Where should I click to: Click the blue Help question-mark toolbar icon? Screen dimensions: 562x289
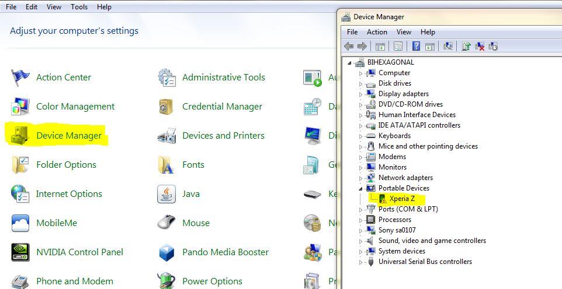416,46
